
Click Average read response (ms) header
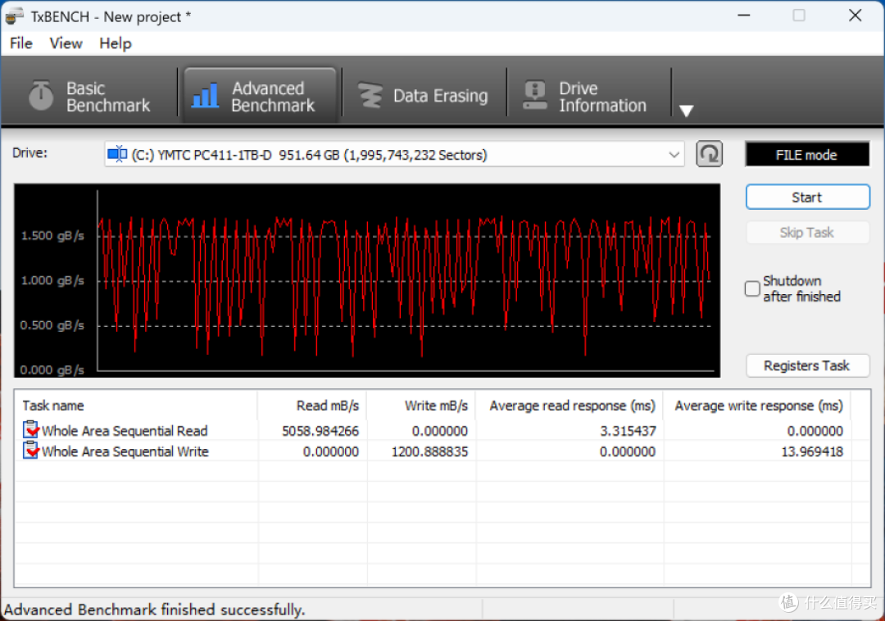click(x=570, y=406)
